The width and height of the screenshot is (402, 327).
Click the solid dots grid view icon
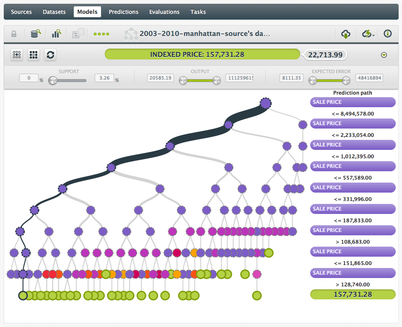tap(34, 54)
